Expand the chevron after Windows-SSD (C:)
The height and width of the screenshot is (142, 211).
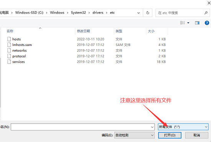[47, 13]
